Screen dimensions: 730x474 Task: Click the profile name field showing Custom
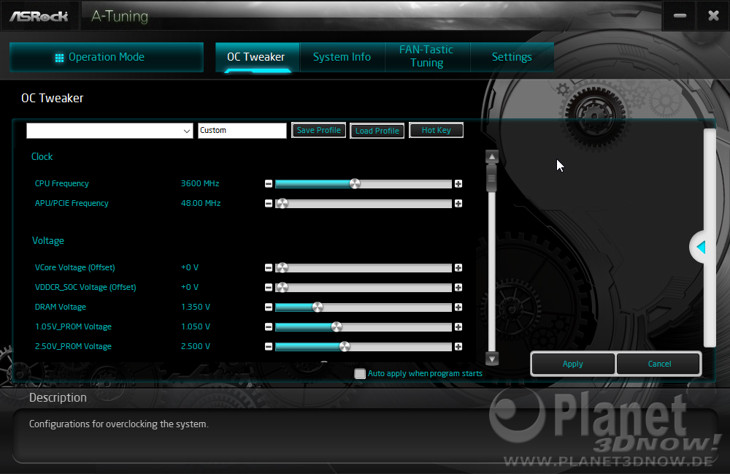click(242, 131)
